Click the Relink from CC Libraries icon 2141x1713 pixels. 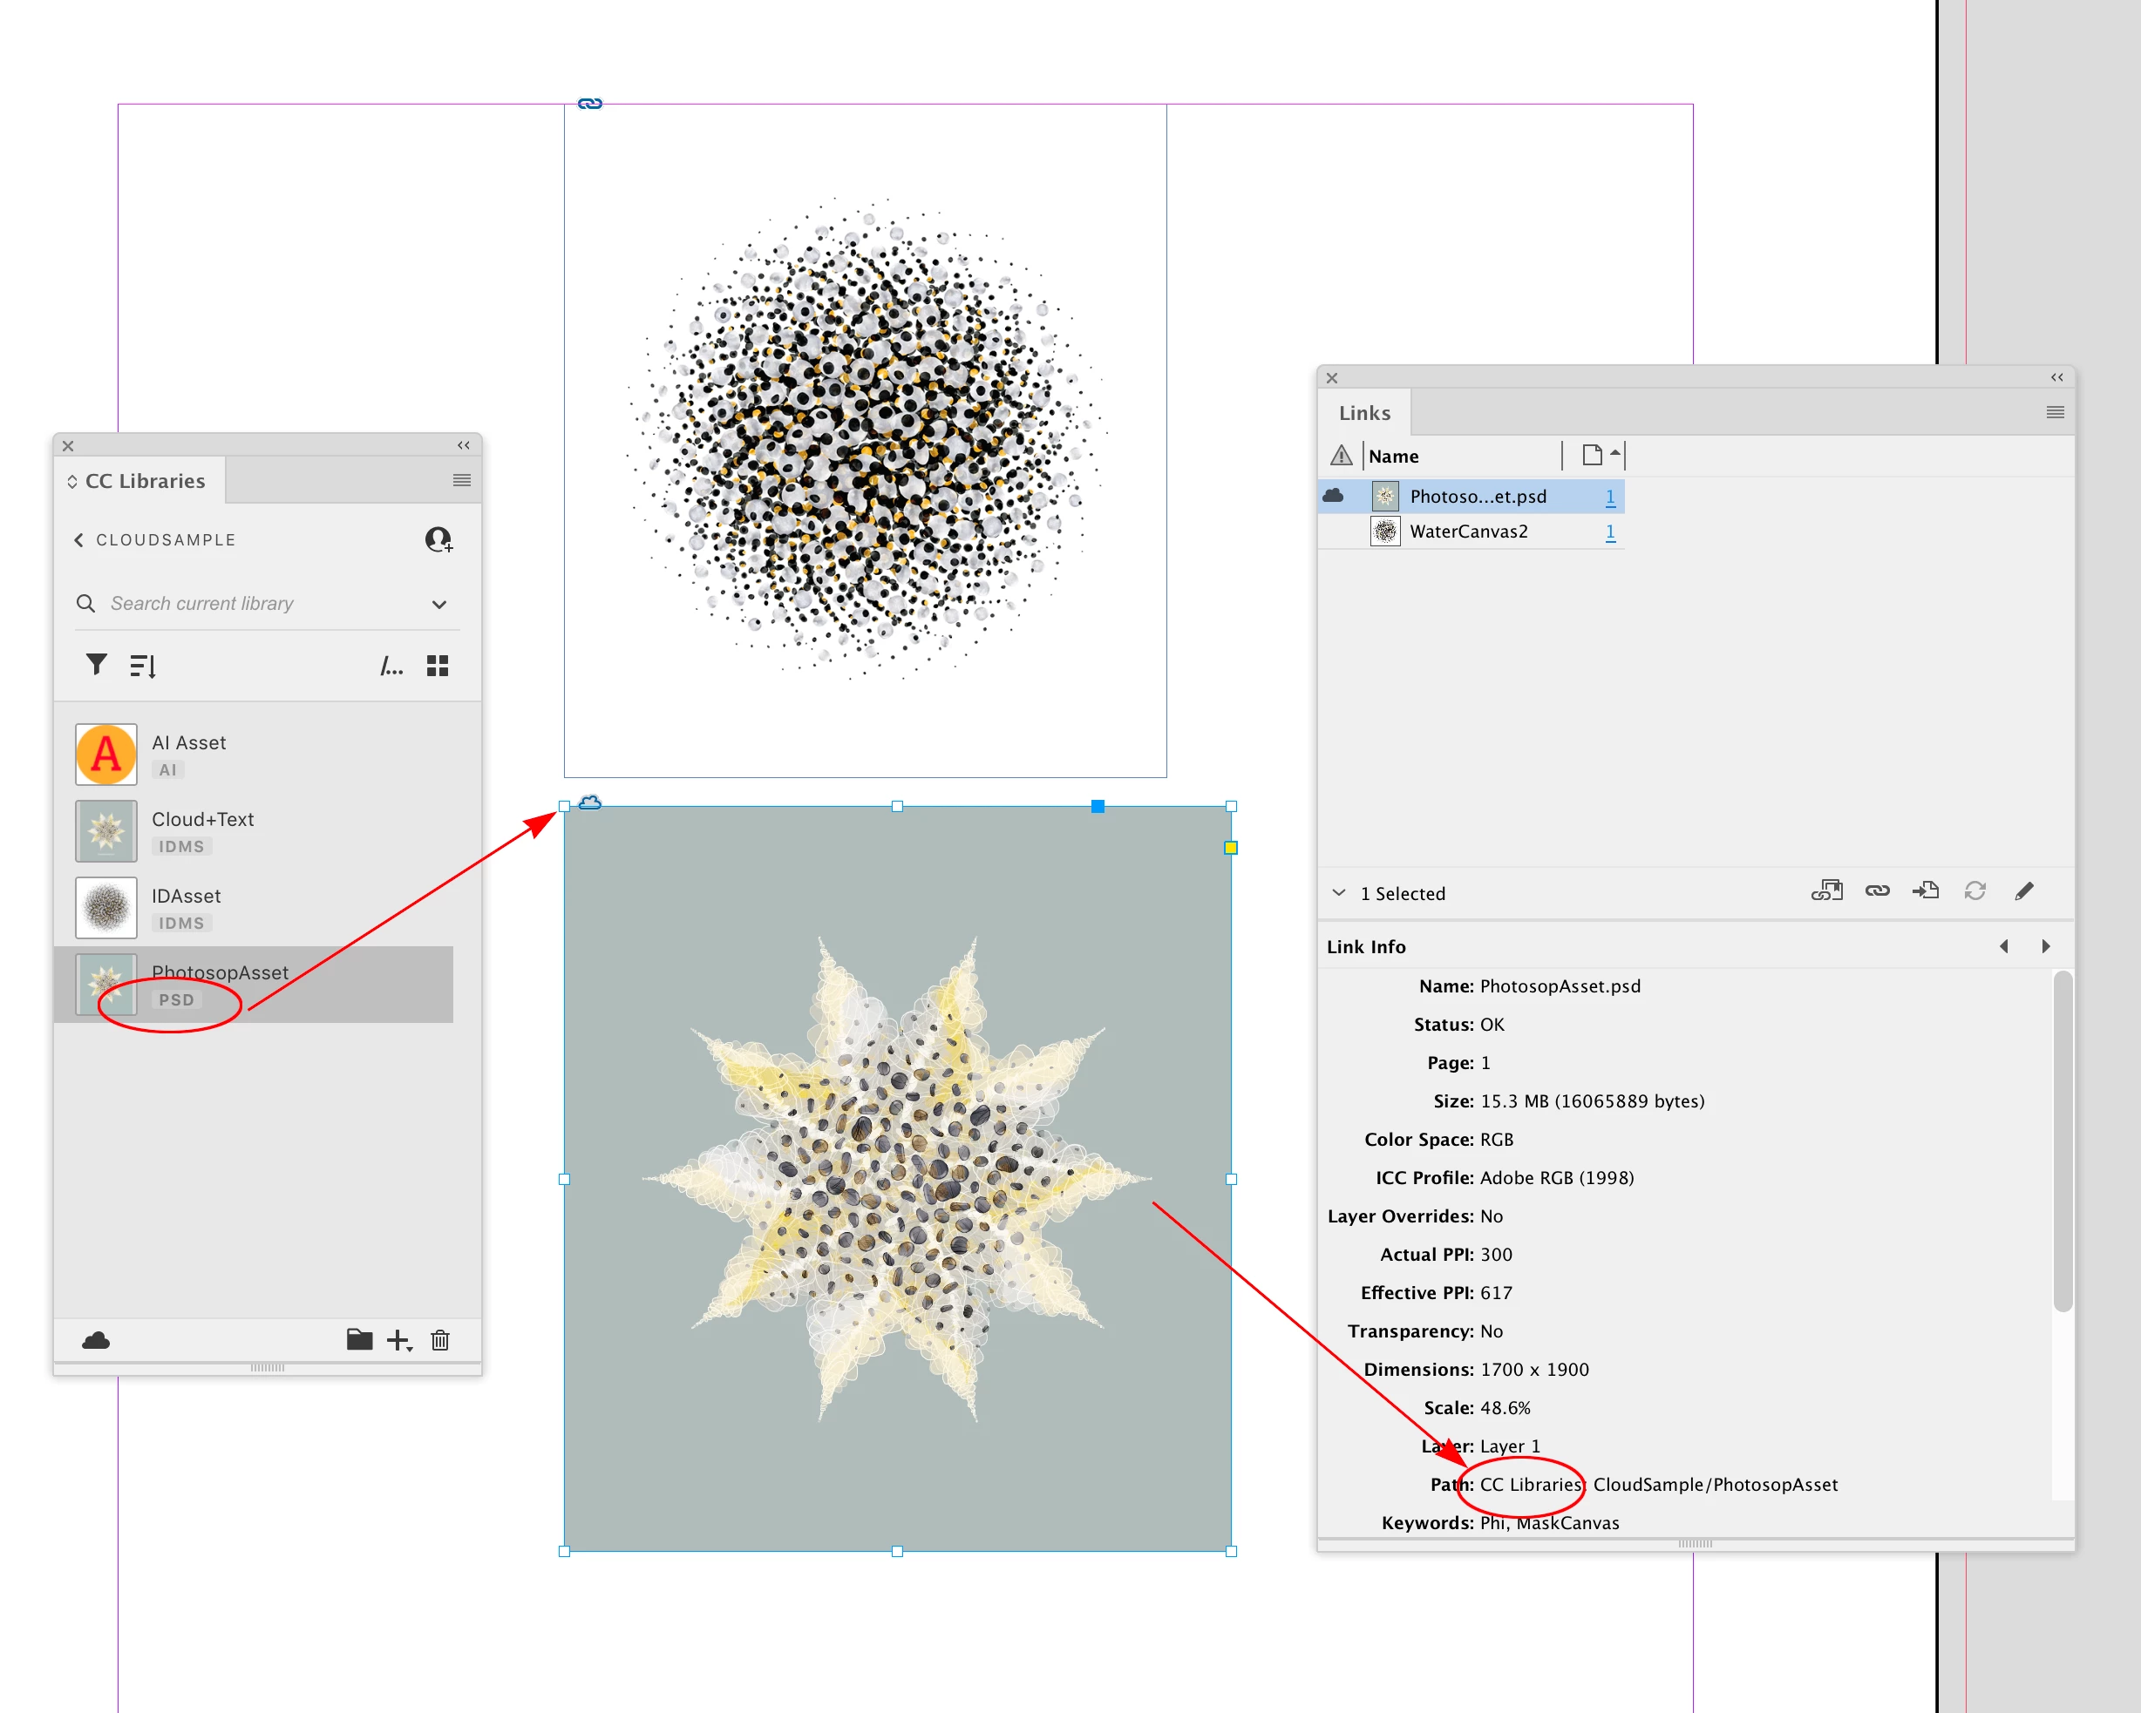1826,890
